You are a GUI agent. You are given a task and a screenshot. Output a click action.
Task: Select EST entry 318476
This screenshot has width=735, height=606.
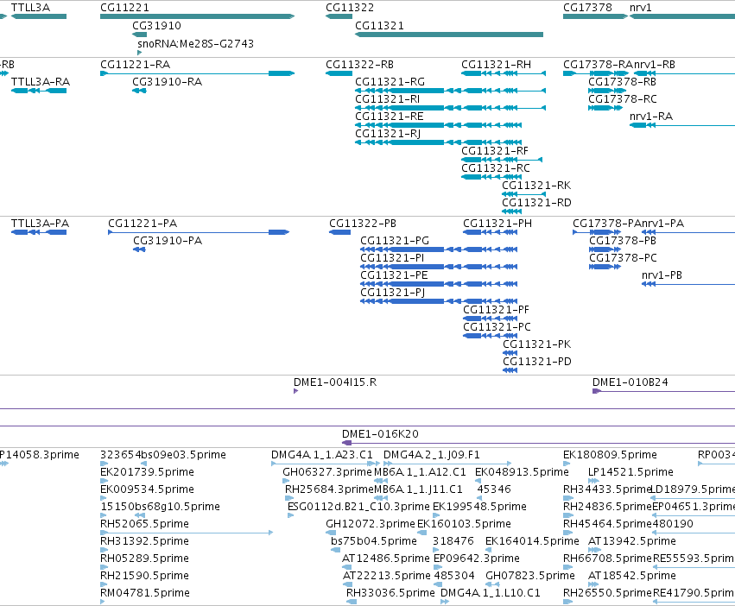(x=453, y=541)
